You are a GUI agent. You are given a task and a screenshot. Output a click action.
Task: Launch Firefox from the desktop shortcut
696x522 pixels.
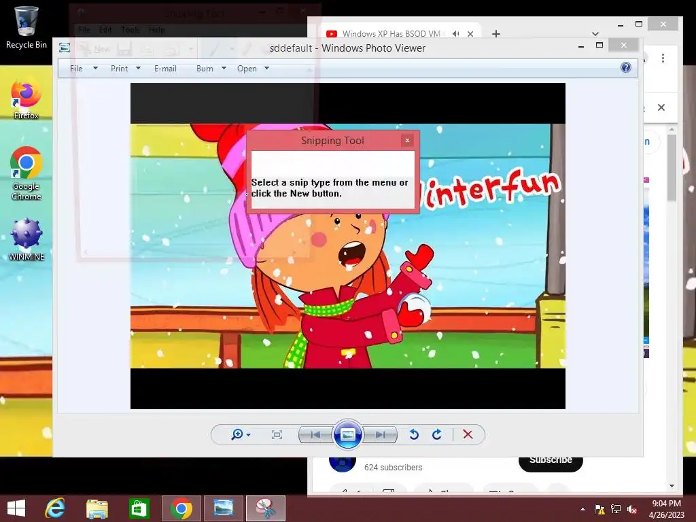(x=26, y=99)
